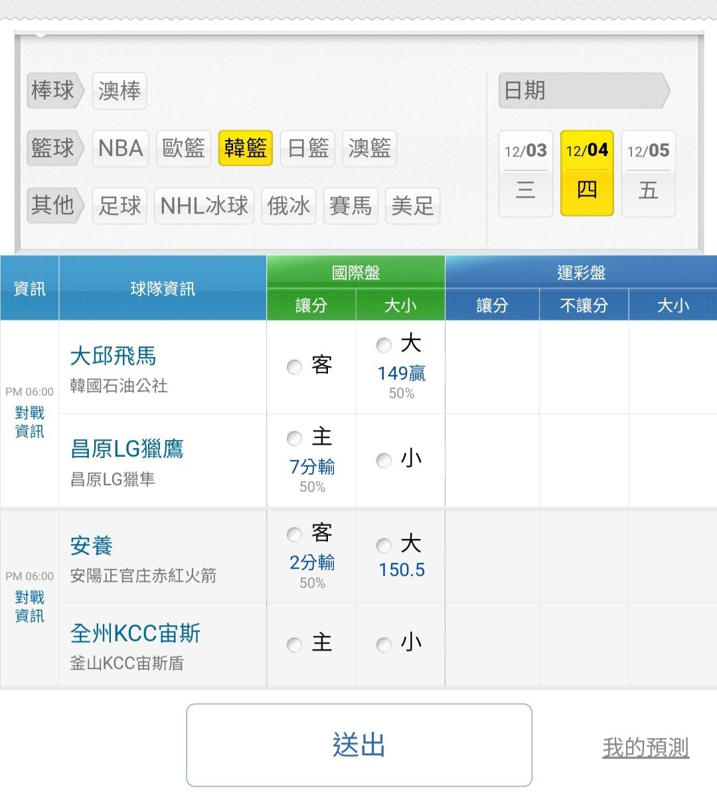The image size is (717, 809).
Task: Select 主 spread with 7分輸
Action: point(295,439)
